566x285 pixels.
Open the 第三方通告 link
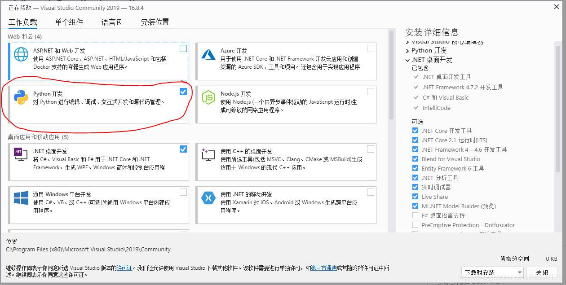(x=323, y=268)
